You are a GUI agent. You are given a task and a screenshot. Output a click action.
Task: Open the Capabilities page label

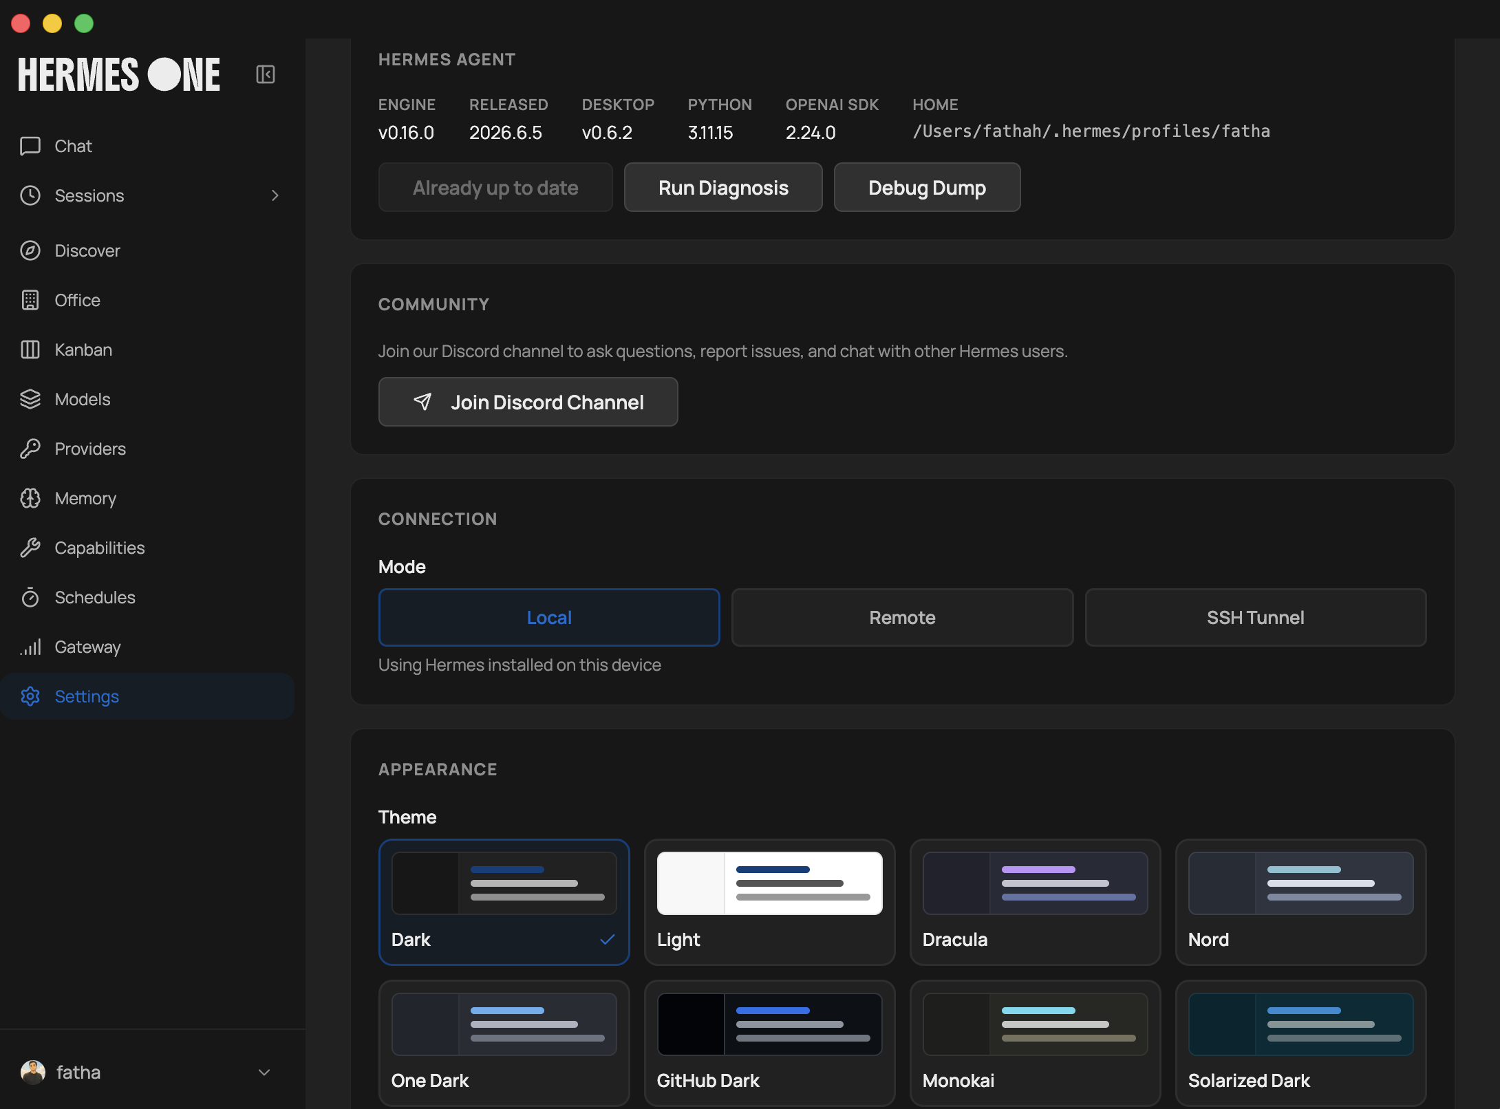coord(100,548)
